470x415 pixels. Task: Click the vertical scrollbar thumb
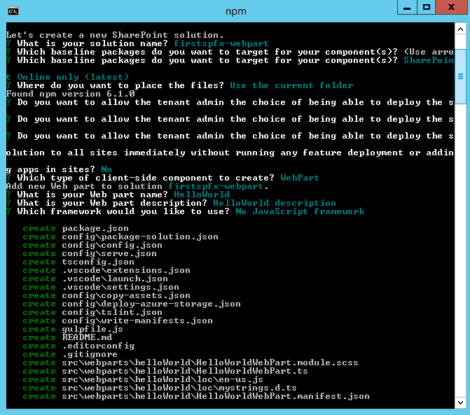pyautogui.click(x=460, y=76)
